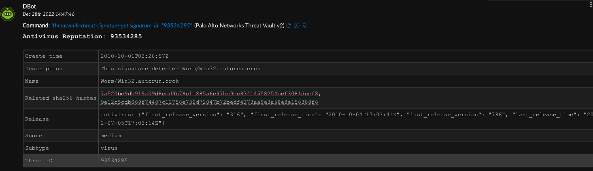Screen dimensions: 593x171
Task: Rerun the command using the refresh icon
Action: (289, 25)
